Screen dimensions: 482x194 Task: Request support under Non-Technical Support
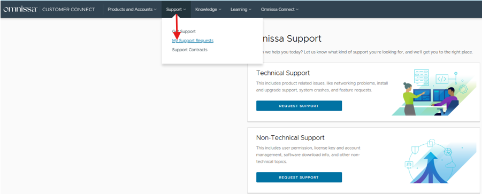[299, 177]
